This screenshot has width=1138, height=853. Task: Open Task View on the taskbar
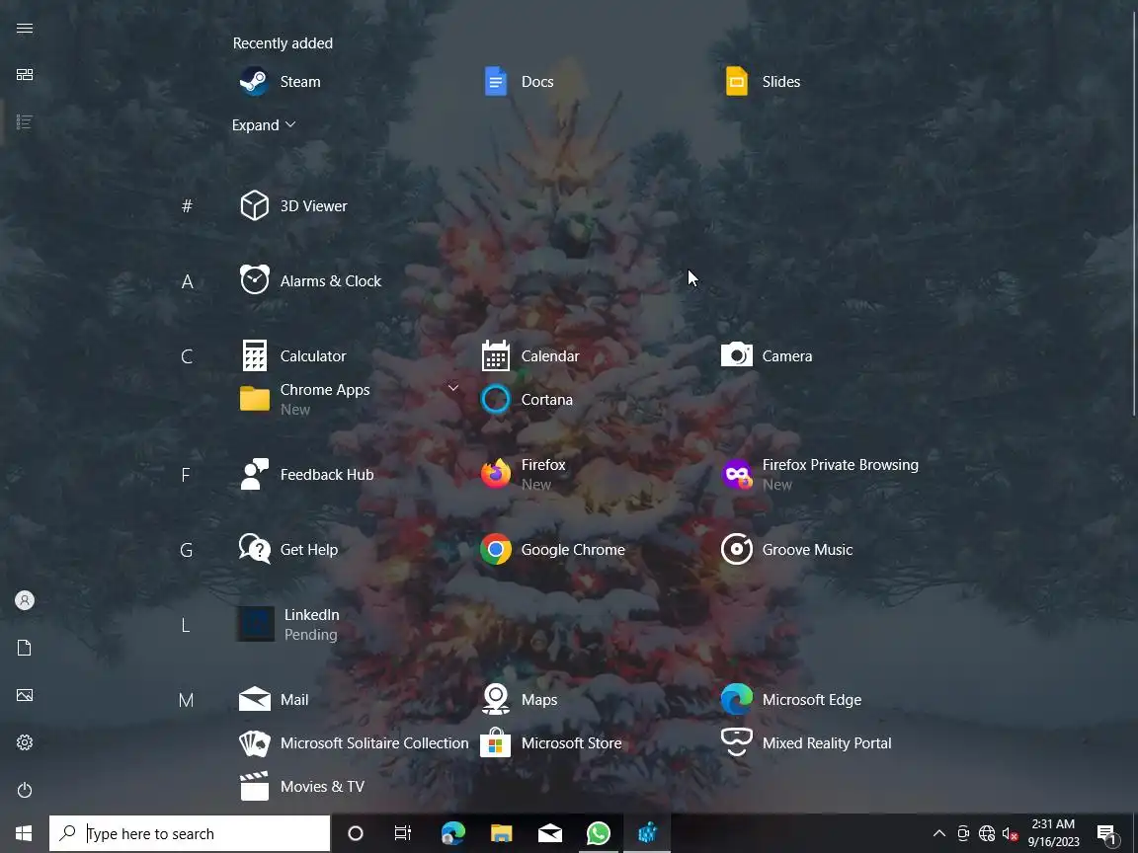[x=403, y=833]
